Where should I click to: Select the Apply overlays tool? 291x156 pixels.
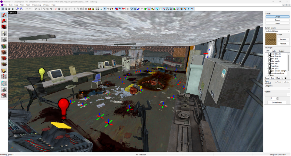click(4, 64)
